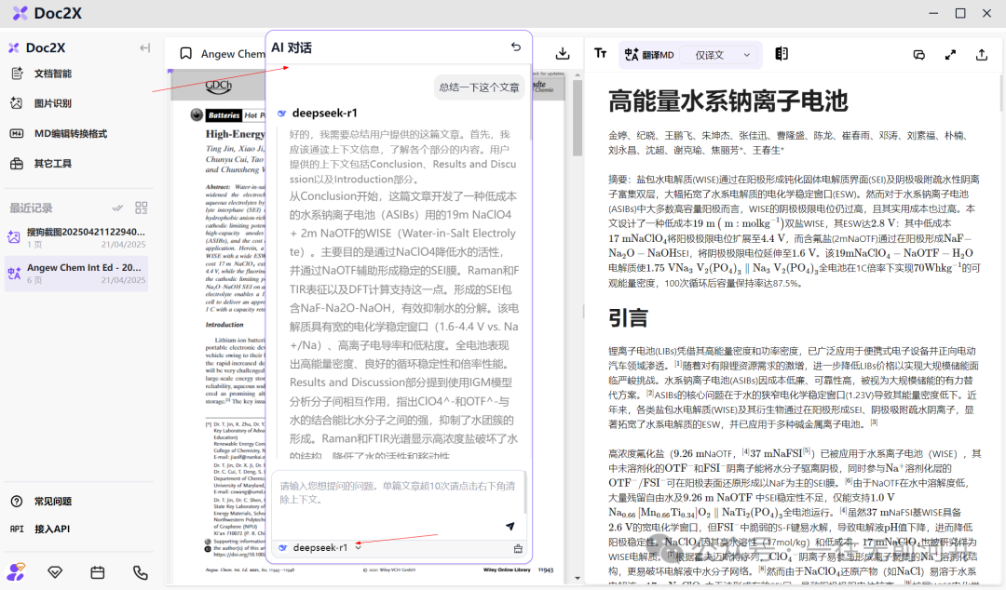Switch recent records to grid view

(x=142, y=208)
